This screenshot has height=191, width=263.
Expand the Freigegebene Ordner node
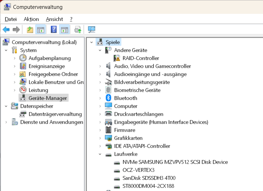pyautogui.click(x=15, y=74)
